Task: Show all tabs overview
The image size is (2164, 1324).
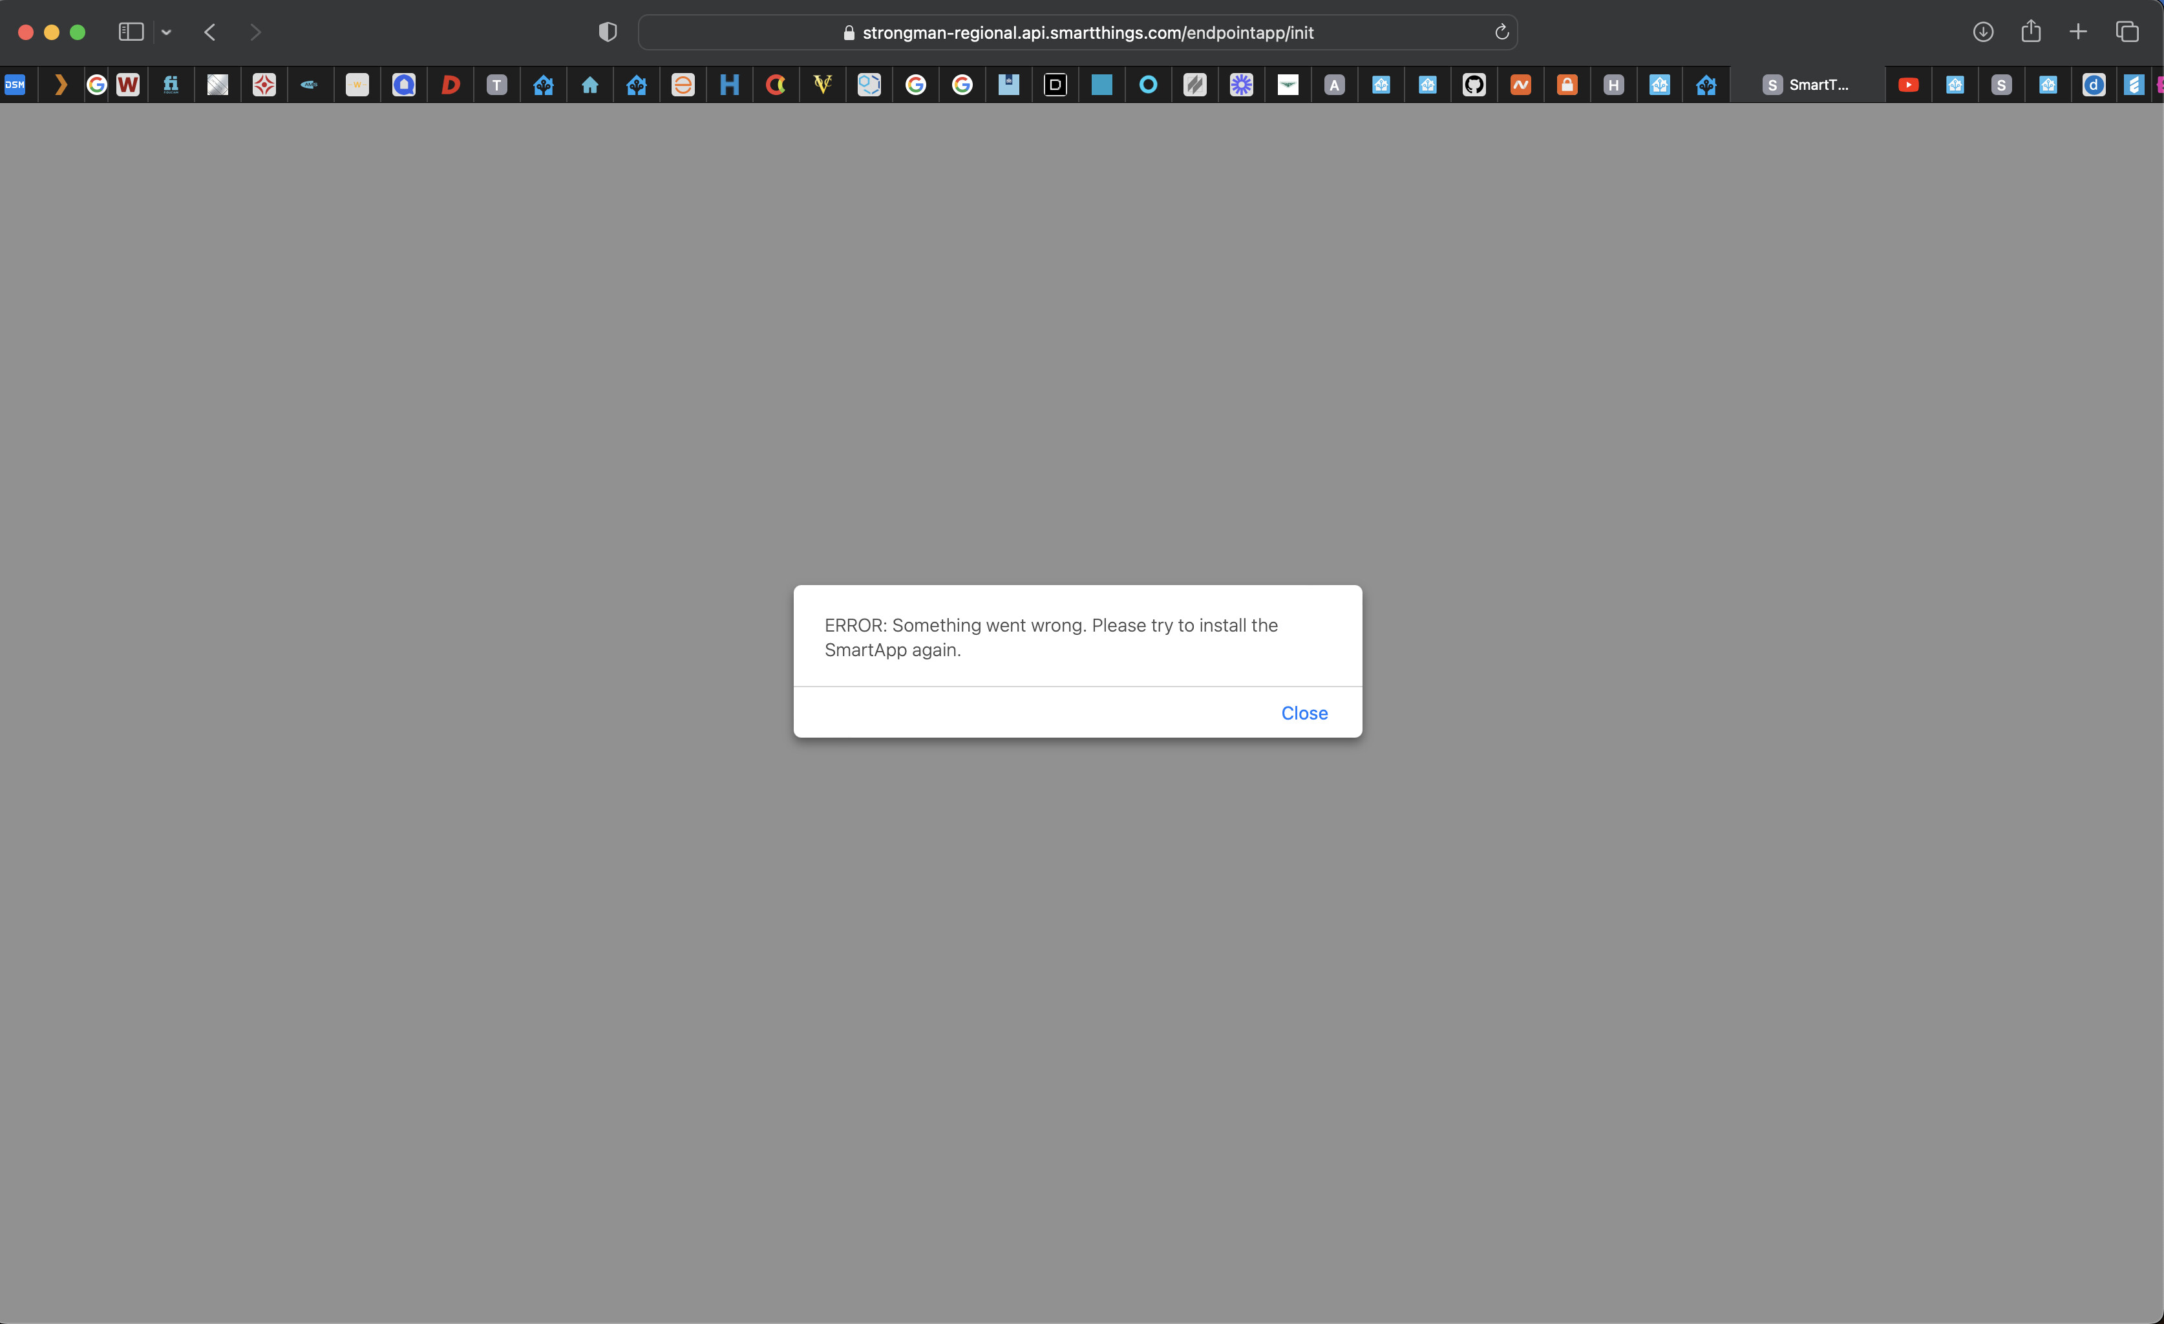Action: pos(2127,32)
